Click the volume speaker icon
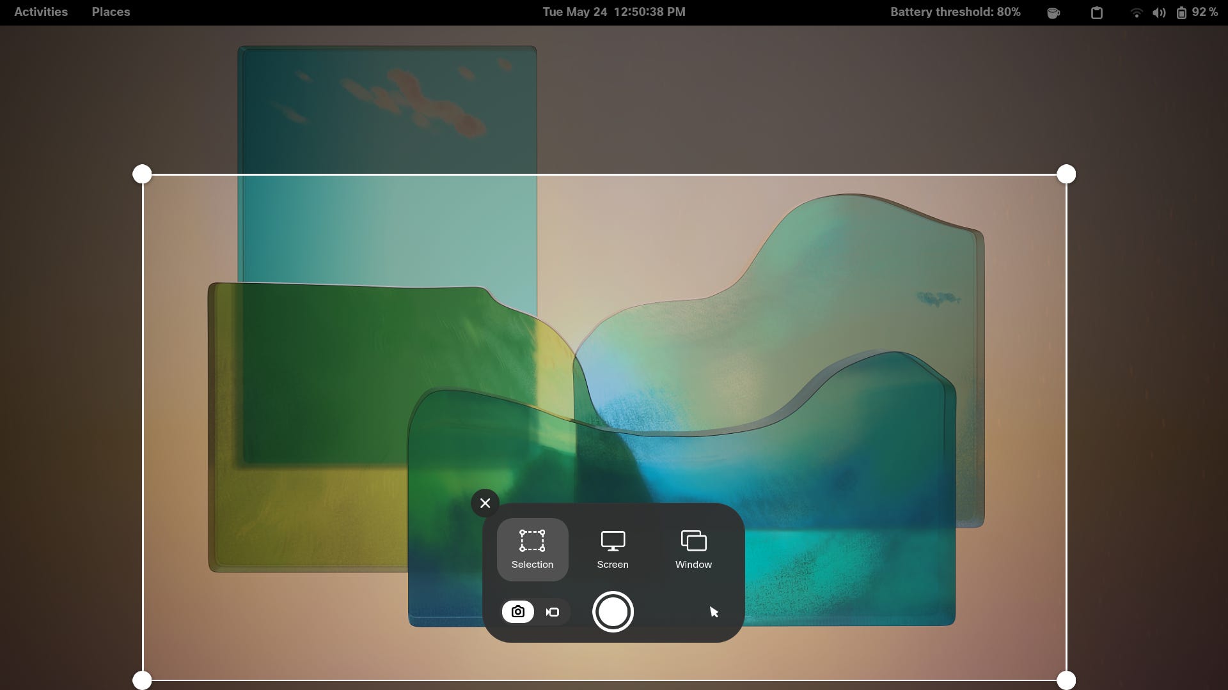The width and height of the screenshot is (1228, 690). tap(1158, 13)
